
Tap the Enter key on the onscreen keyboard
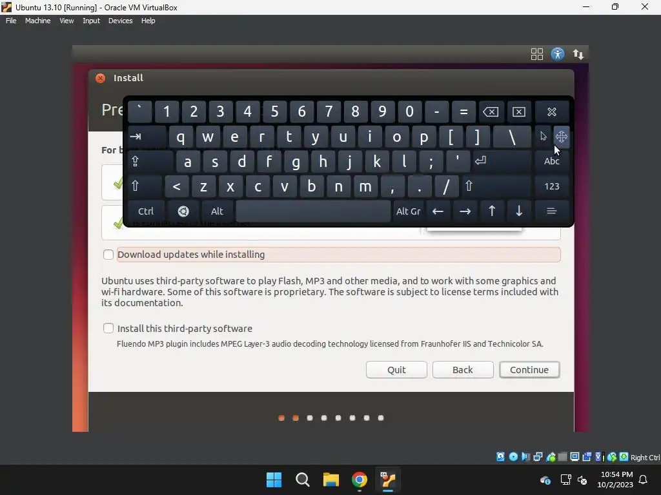click(502, 161)
